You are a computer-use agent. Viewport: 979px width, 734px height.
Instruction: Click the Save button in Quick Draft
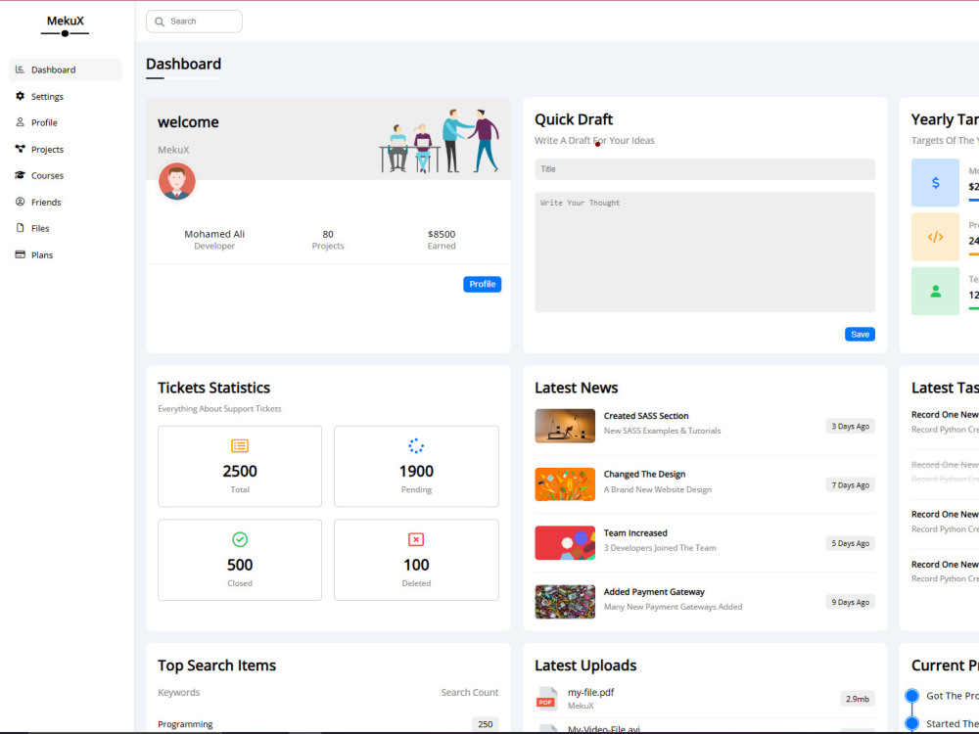click(x=860, y=335)
